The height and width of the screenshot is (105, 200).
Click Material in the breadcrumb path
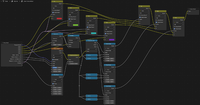tap(16, 1)
